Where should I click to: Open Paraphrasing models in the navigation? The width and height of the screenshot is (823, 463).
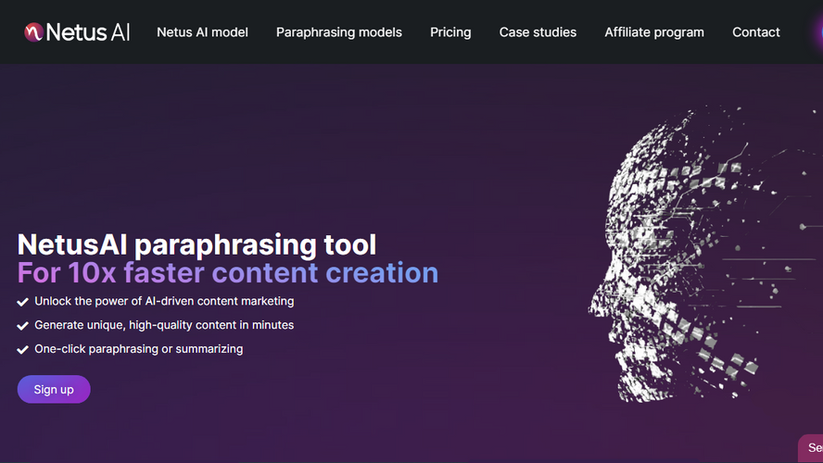pos(339,32)
